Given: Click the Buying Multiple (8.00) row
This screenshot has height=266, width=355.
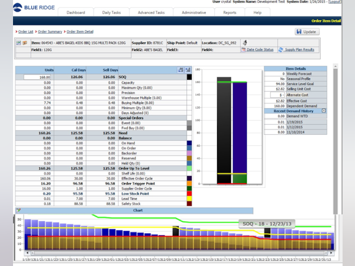Looking at the screenshot, I should click(104, 103).
